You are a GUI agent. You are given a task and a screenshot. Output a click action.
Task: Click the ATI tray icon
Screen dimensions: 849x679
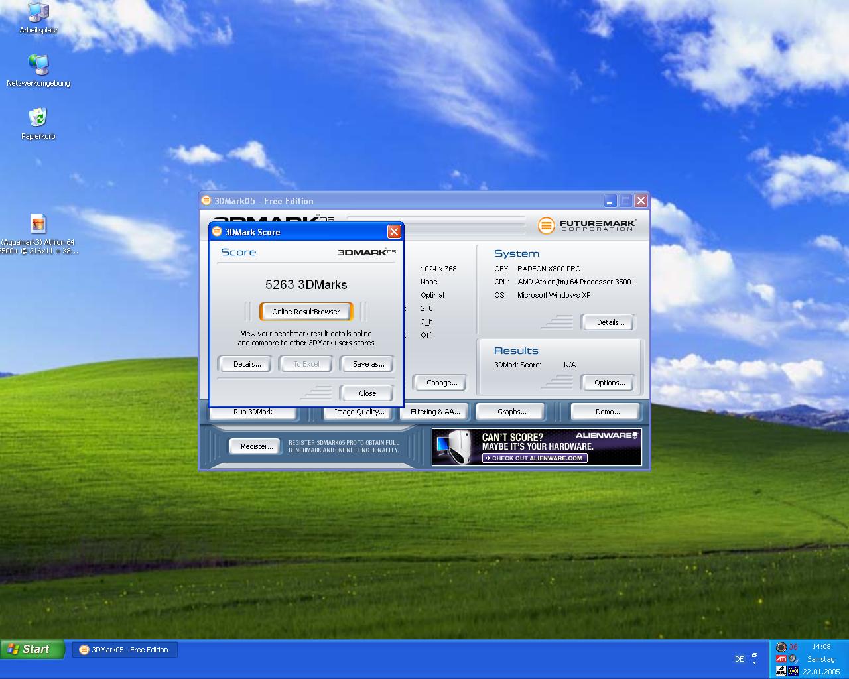[781, 659]
